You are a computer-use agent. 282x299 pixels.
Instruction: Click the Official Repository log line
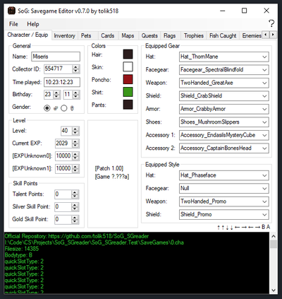(77, 236)
